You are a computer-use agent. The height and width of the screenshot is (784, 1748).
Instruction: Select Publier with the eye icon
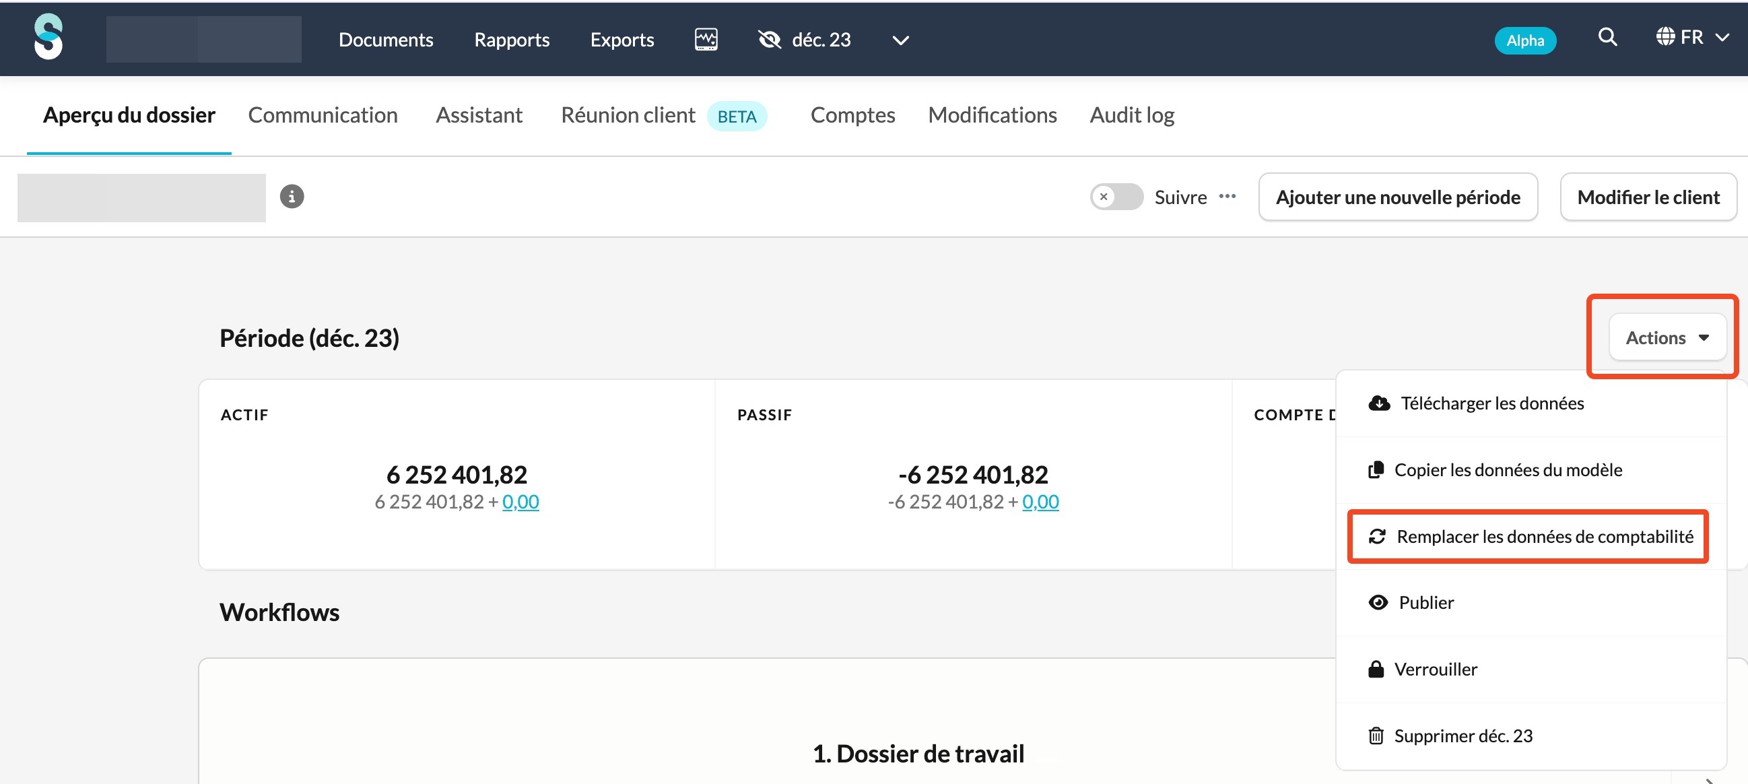(x=1425, y=603)
